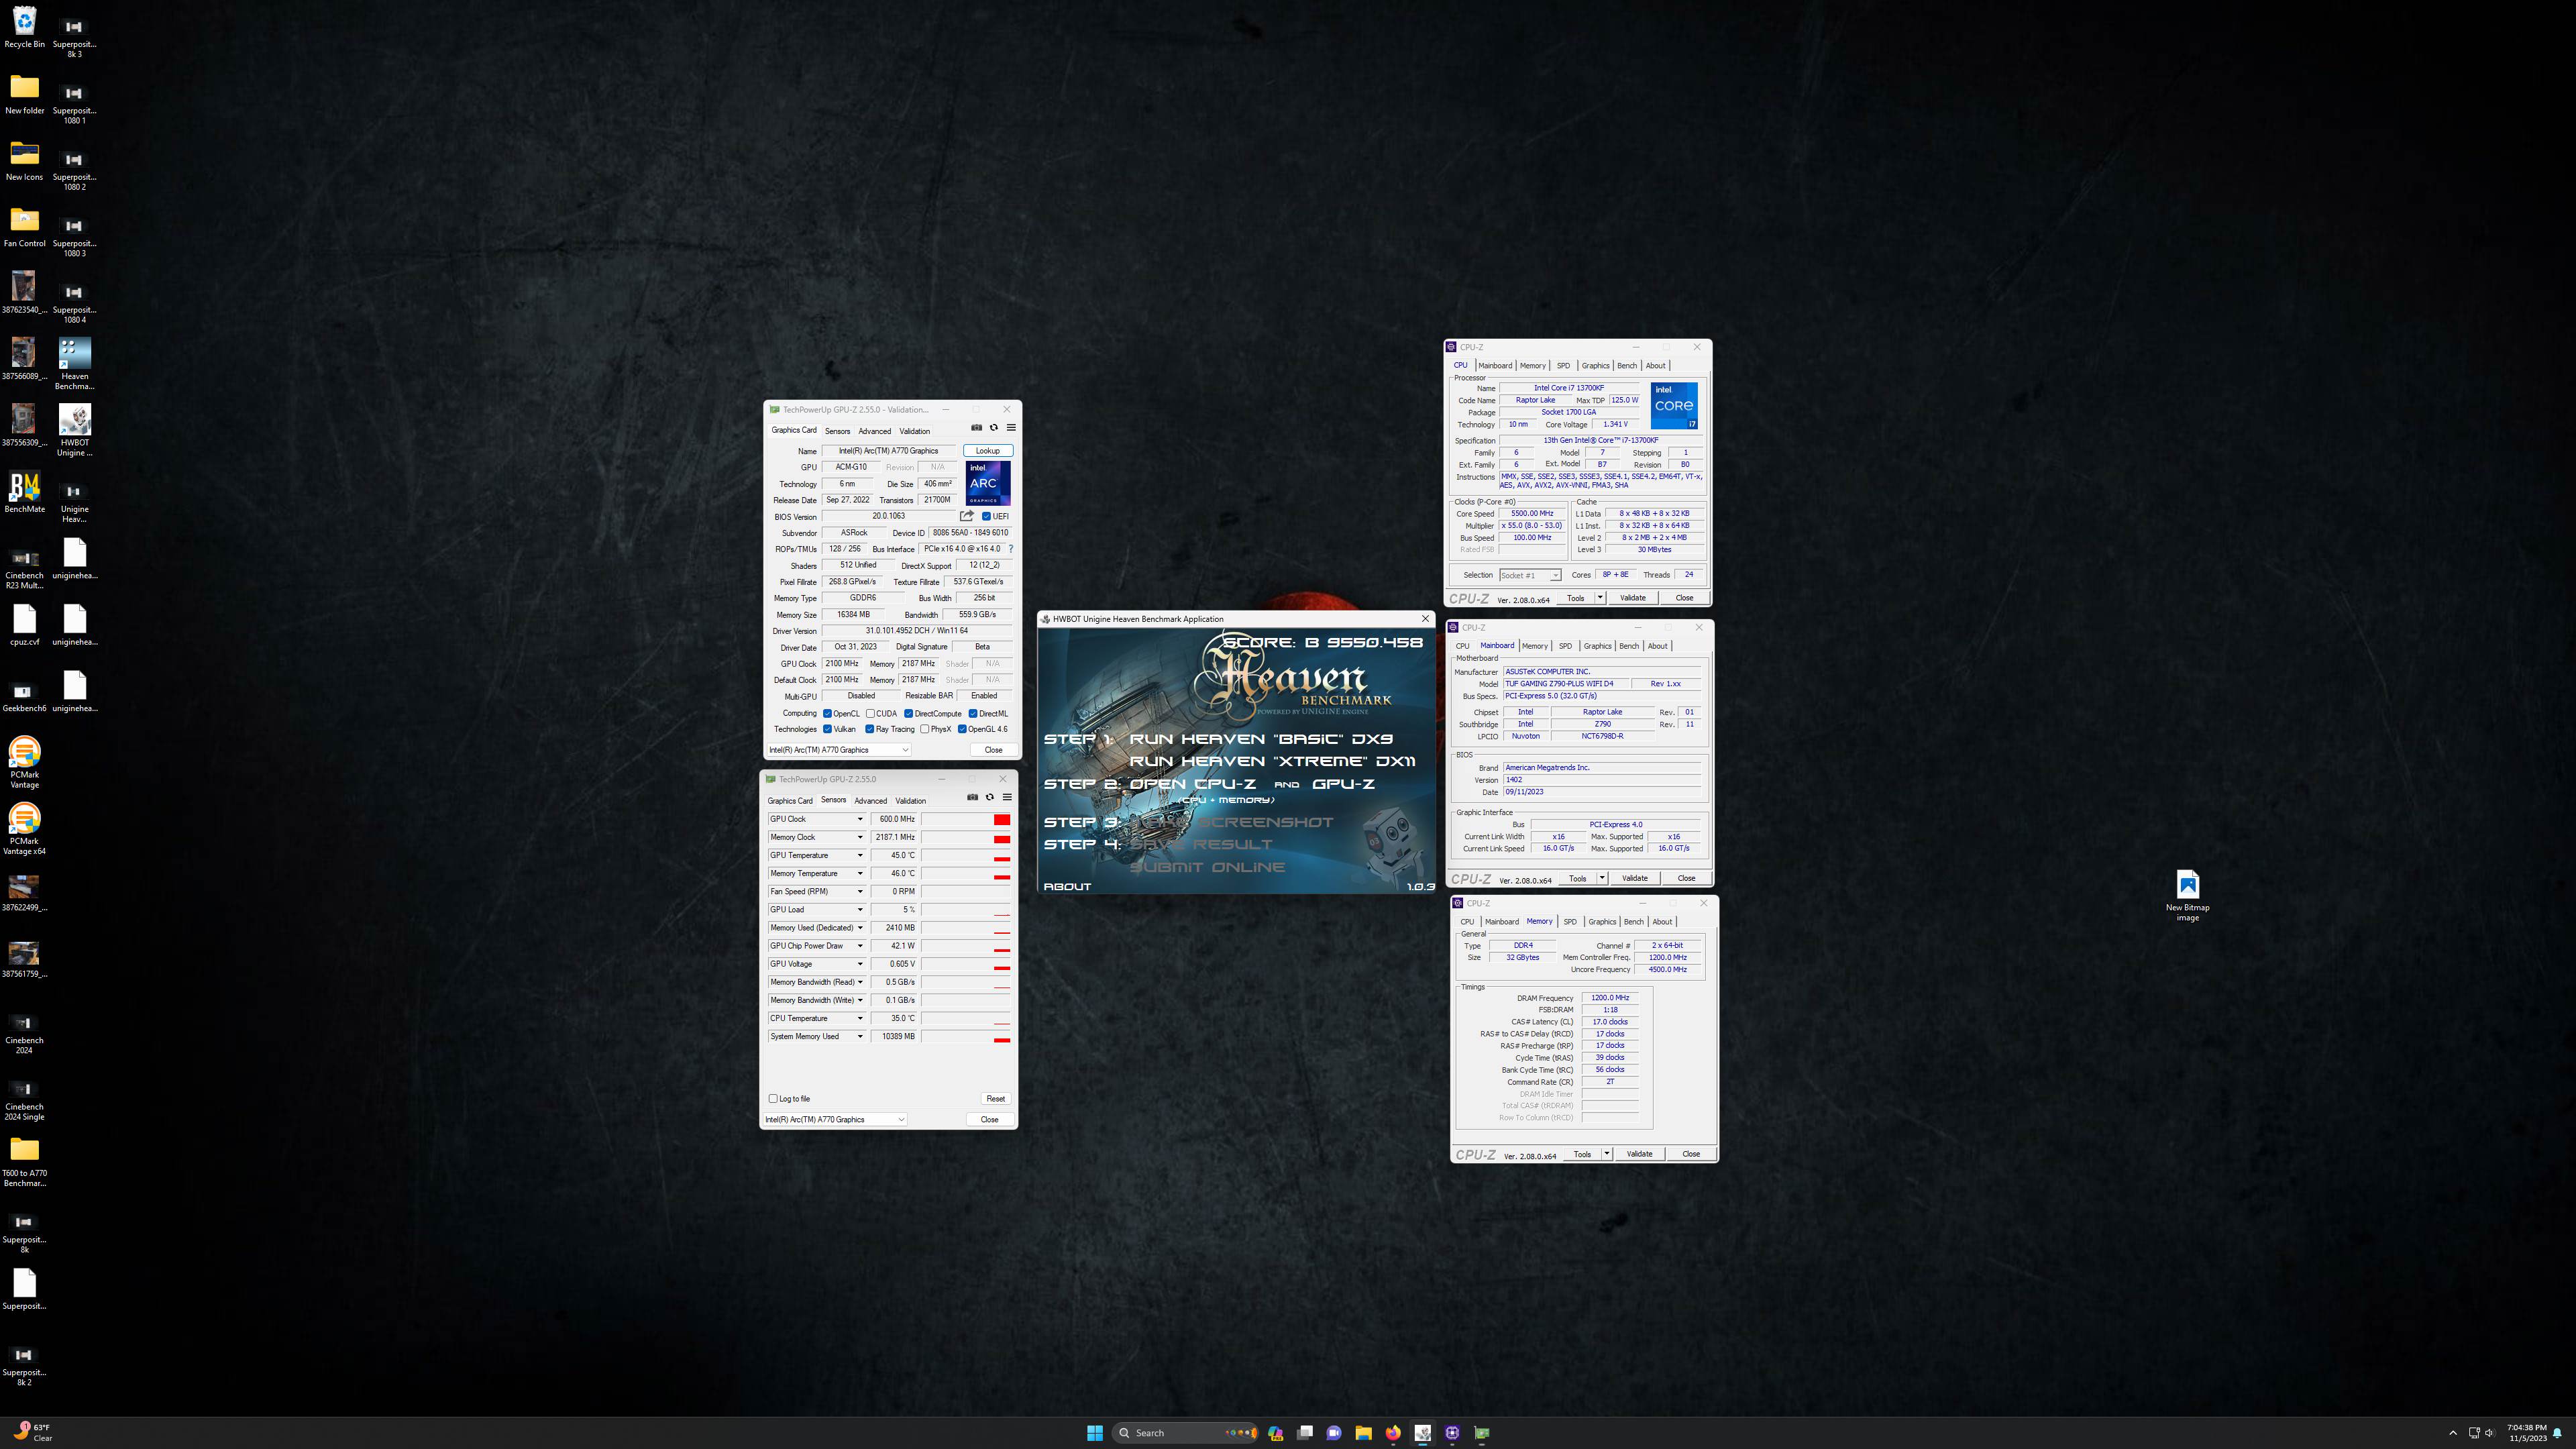This screenshot has height=1449, width=2576.
Task: Select the Cinebench 2024 Single desktop icon
Action: [x=24, y=1100]
